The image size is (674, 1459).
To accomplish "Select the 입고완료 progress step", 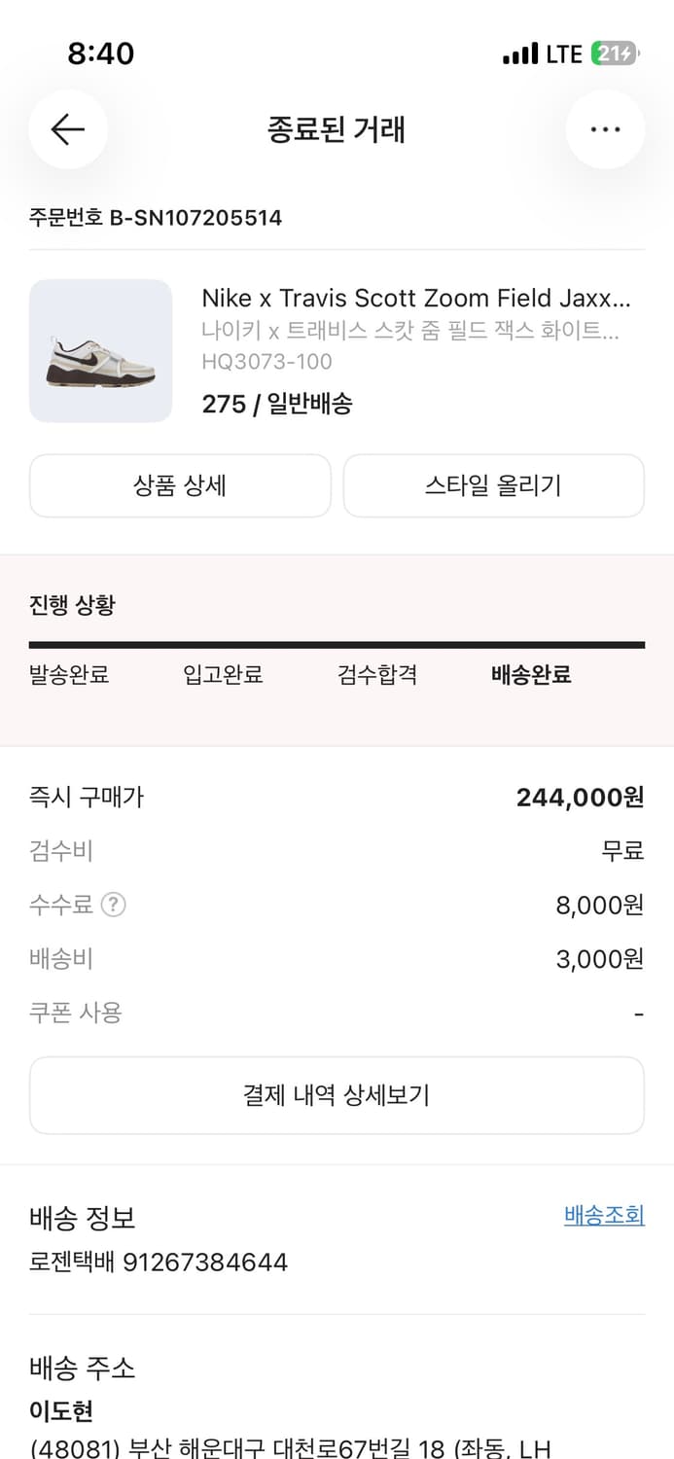I will [x=222, y=675].
